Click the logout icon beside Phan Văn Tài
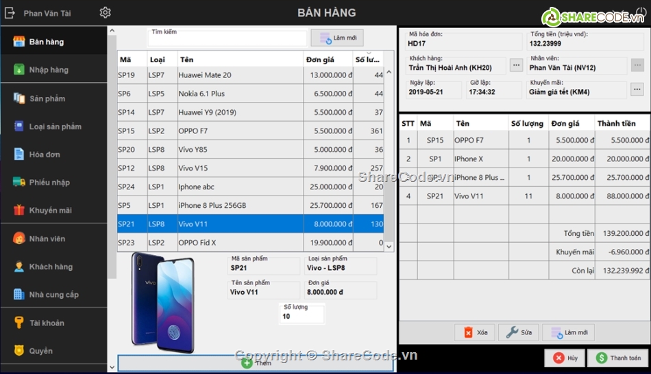The height and width of the screenshot is (374, 651). 10,12
